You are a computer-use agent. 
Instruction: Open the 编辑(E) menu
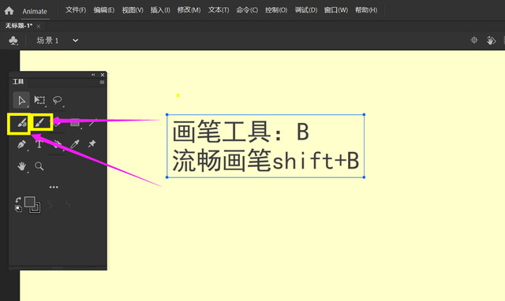103,10
